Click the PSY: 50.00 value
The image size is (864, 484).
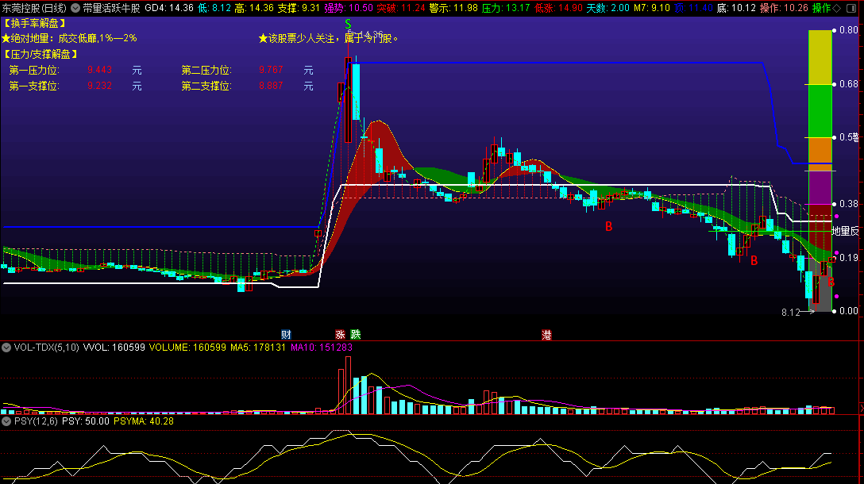pos(86,421)
